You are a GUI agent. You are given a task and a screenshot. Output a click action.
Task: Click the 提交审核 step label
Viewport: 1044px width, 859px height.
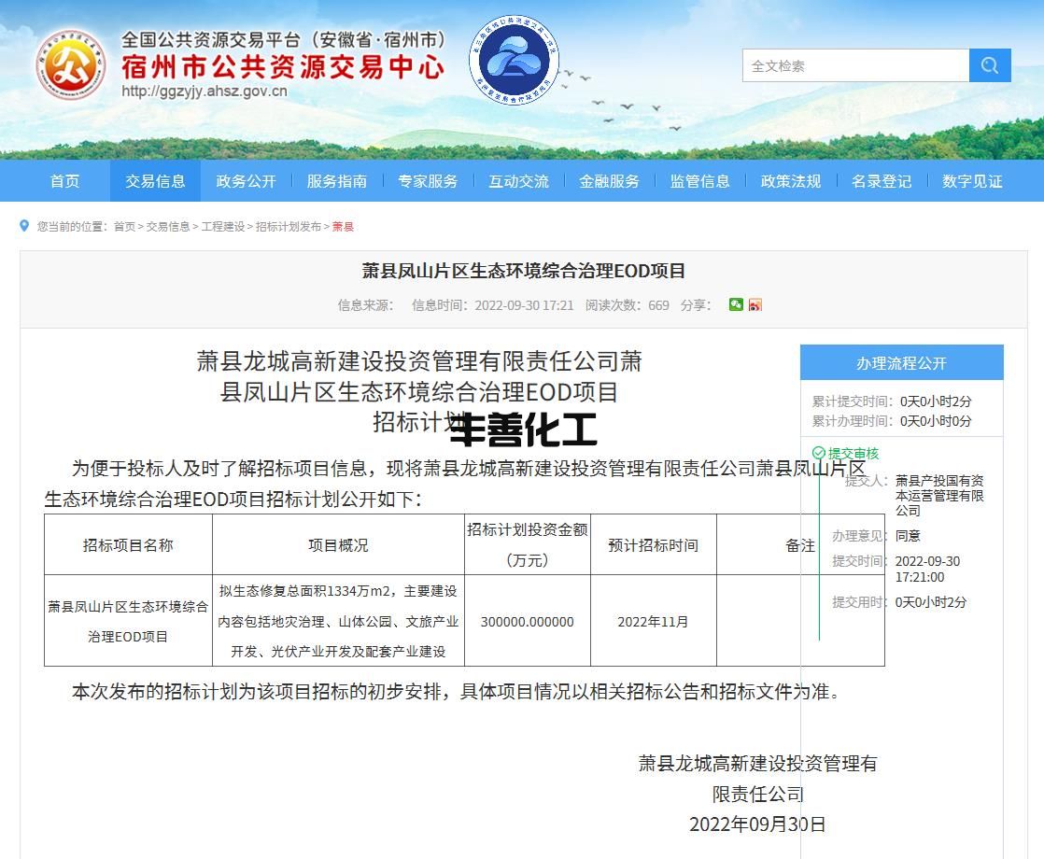[x=854, y=454]
